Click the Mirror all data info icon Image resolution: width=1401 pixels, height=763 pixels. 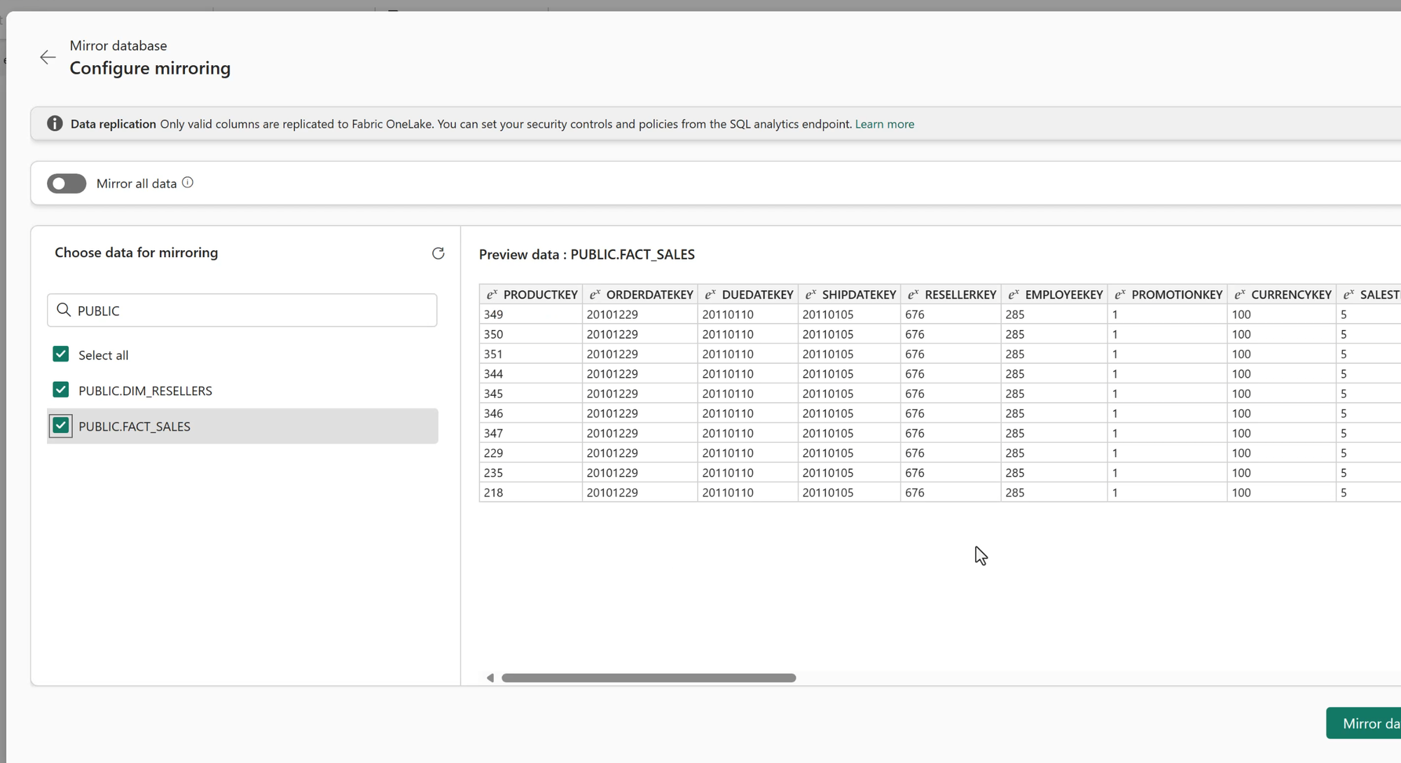tap(188, 183)
